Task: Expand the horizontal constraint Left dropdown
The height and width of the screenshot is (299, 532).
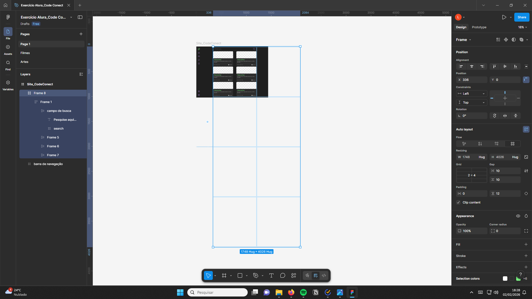Action: [471, 94]
